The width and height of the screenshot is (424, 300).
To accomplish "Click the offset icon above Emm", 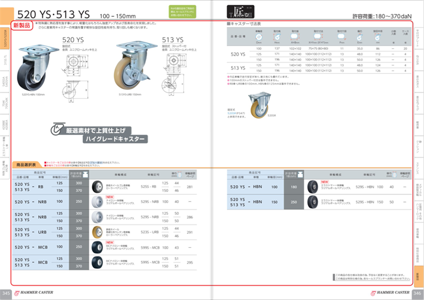I will 360,37.
